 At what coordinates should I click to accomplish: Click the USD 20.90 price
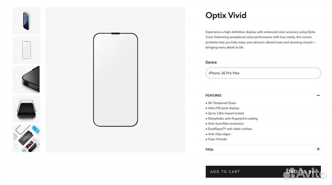(300, 172)
